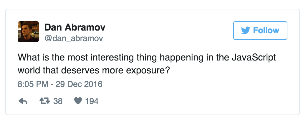Click the like count 194
Image resolution: width=308 pixels, height=121 pixels.
coord(92,101)
